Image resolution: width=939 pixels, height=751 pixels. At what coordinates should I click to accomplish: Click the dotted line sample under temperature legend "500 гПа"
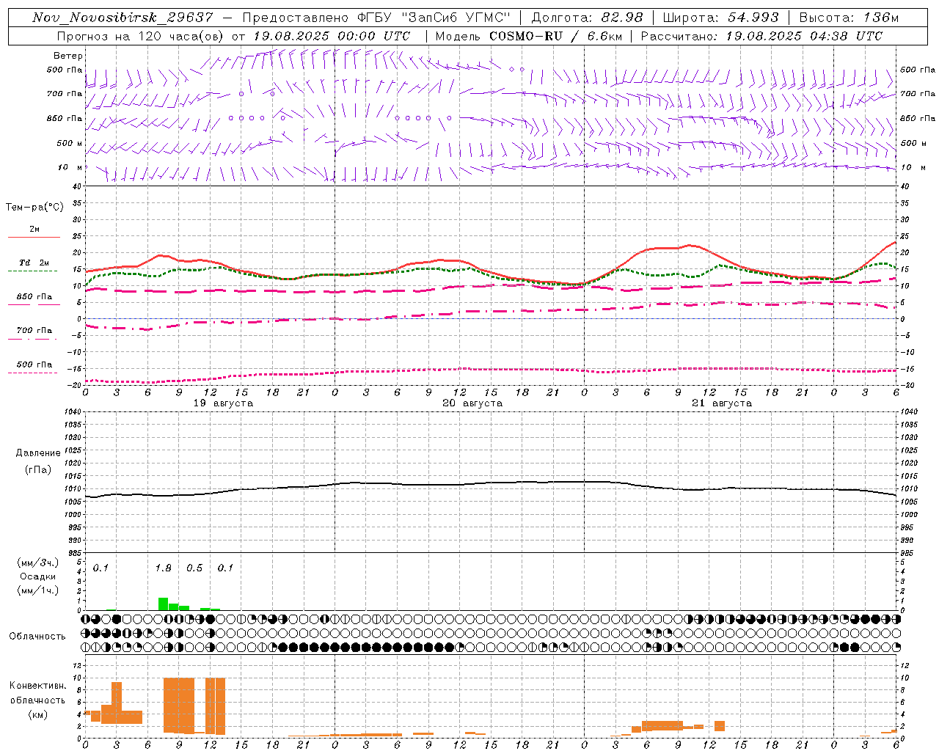point(33,373)
